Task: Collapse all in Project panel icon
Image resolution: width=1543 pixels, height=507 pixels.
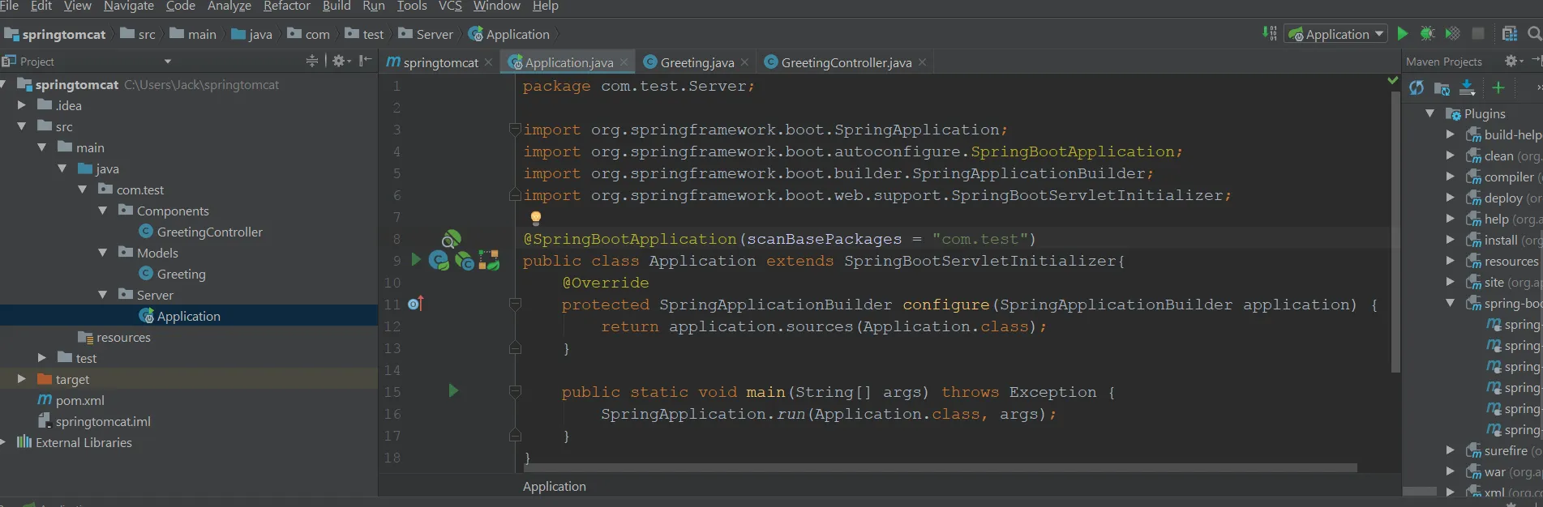Action: click(312, 61)
